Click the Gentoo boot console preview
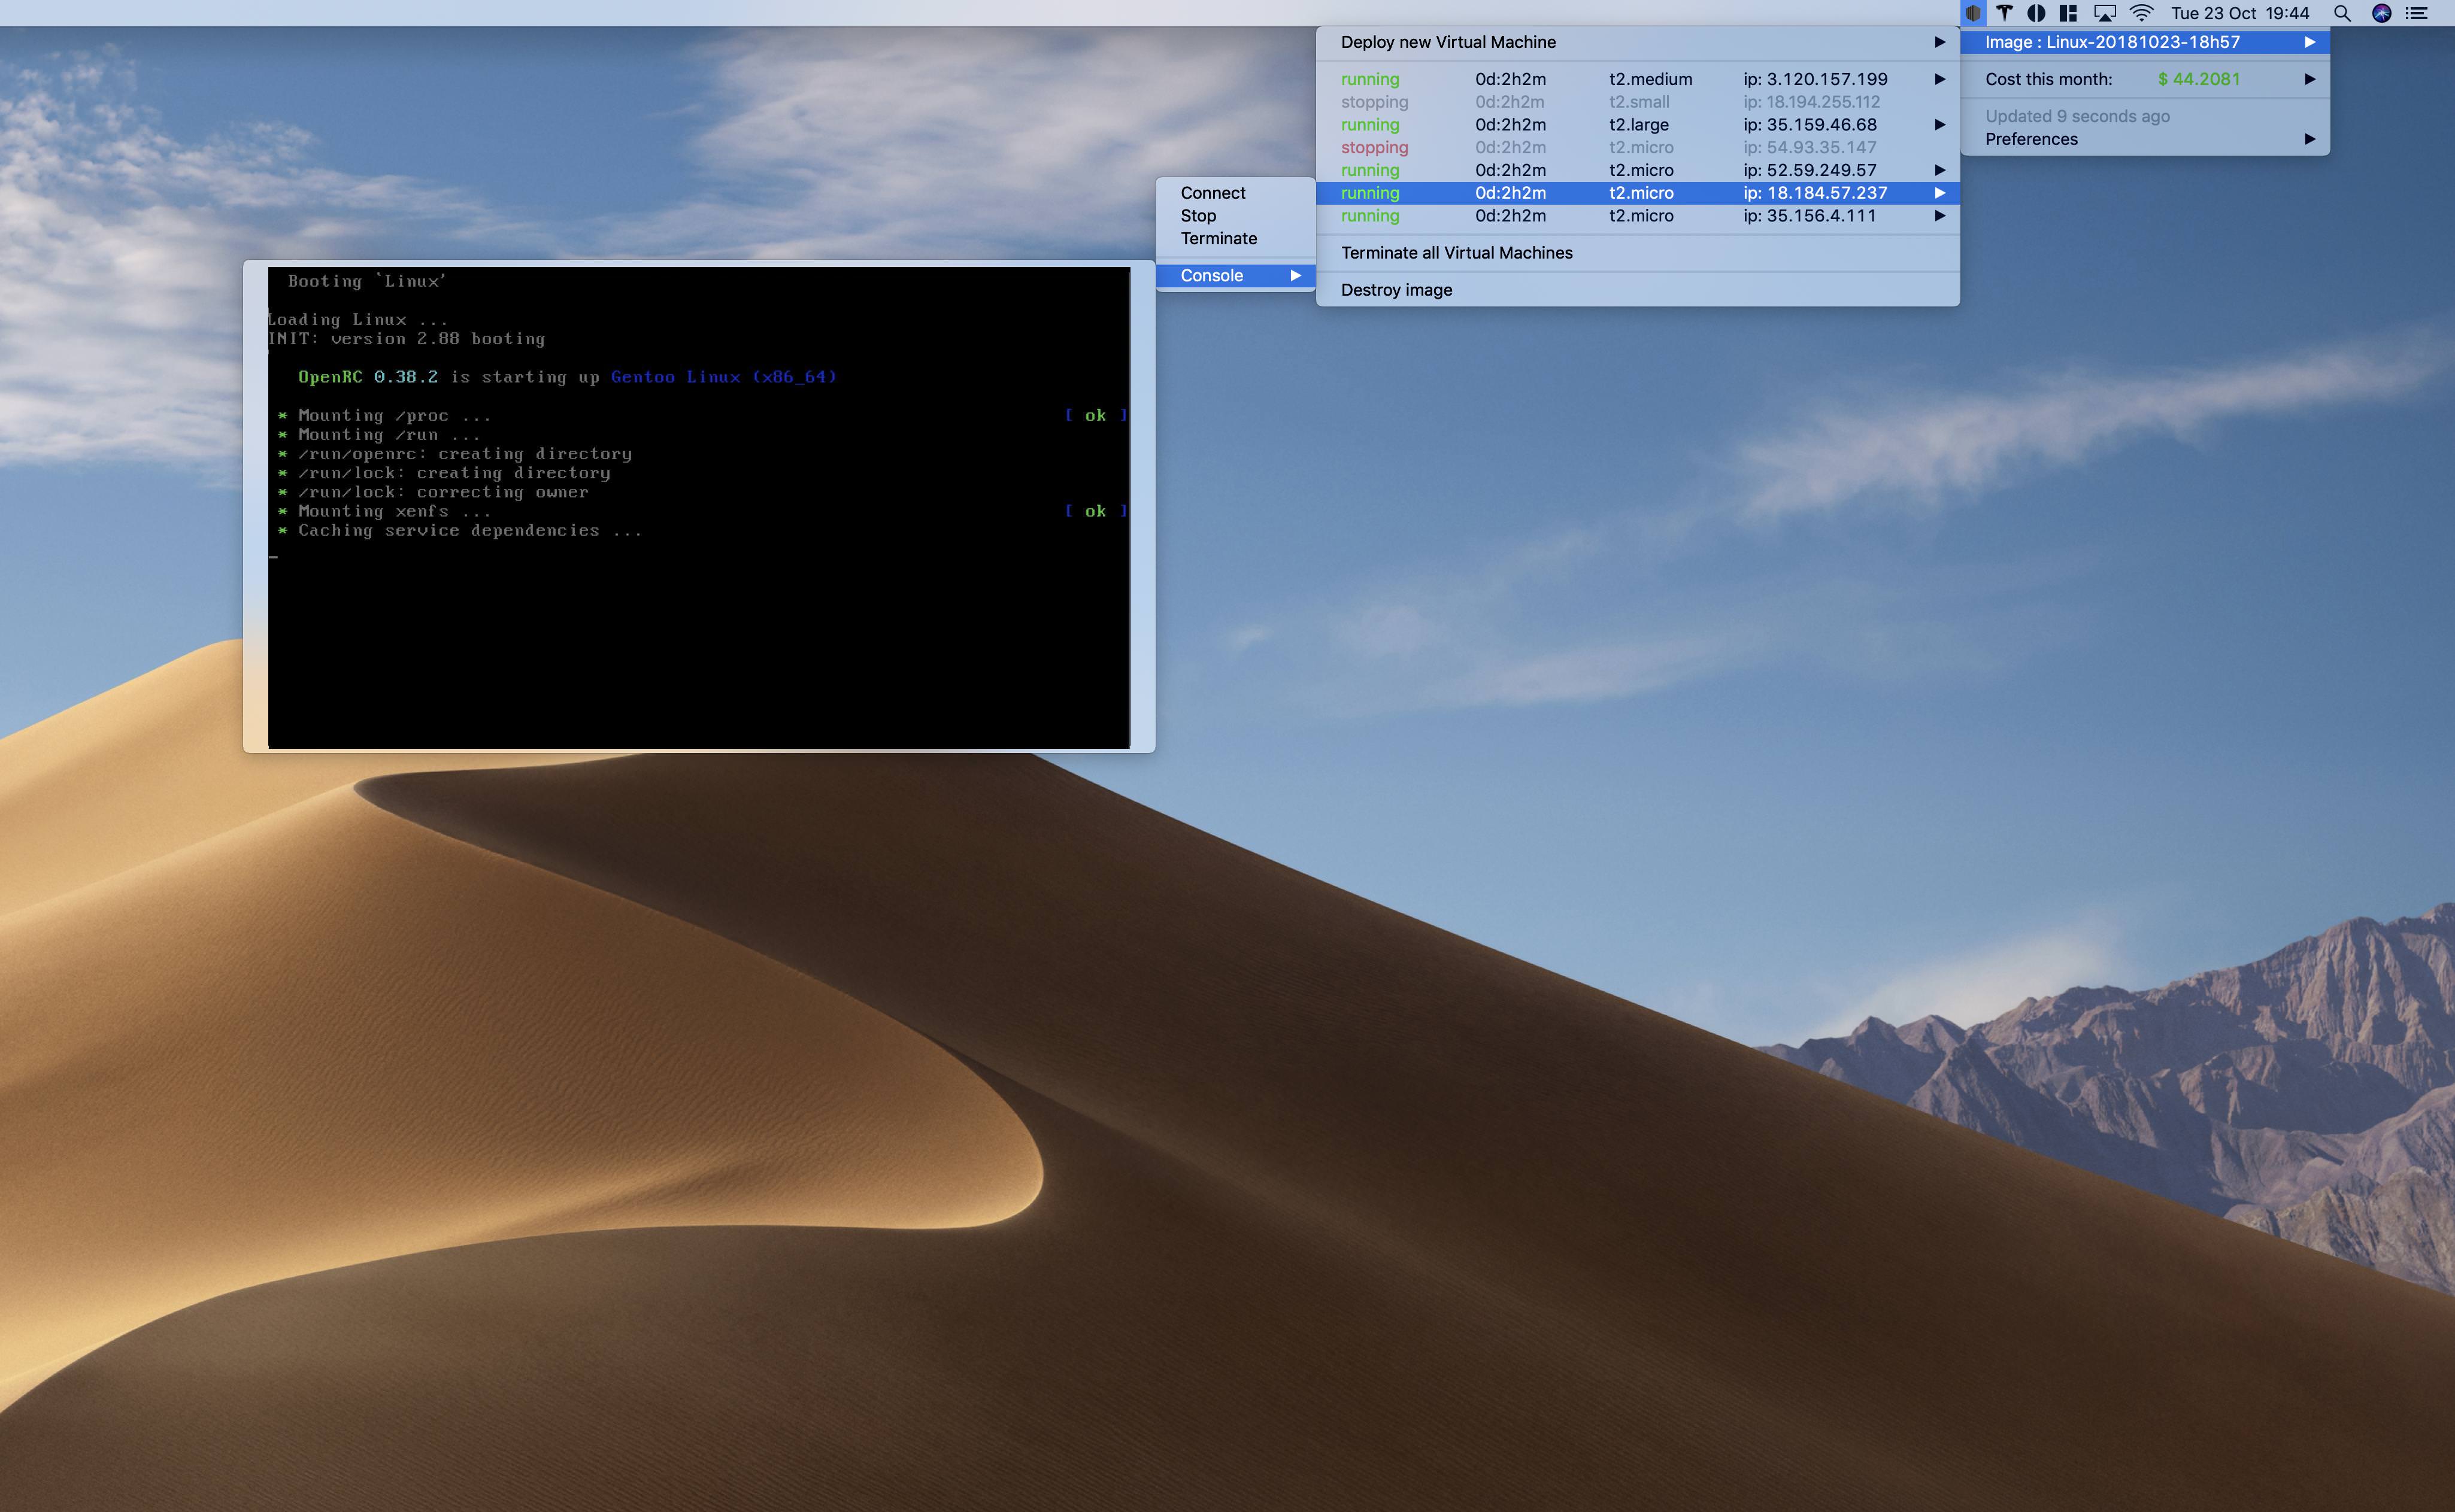The height and width of the screenshot is (1512, 2455). [x=698, y=506]
